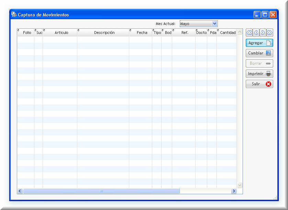Click the horizontal scrollbar thumb

coord(101,191)
